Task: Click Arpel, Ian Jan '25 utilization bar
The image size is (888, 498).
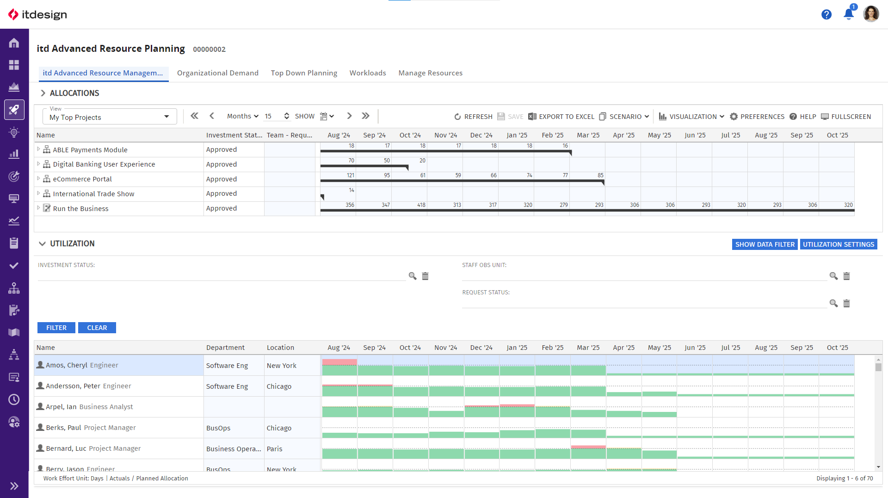Action: 517,411
